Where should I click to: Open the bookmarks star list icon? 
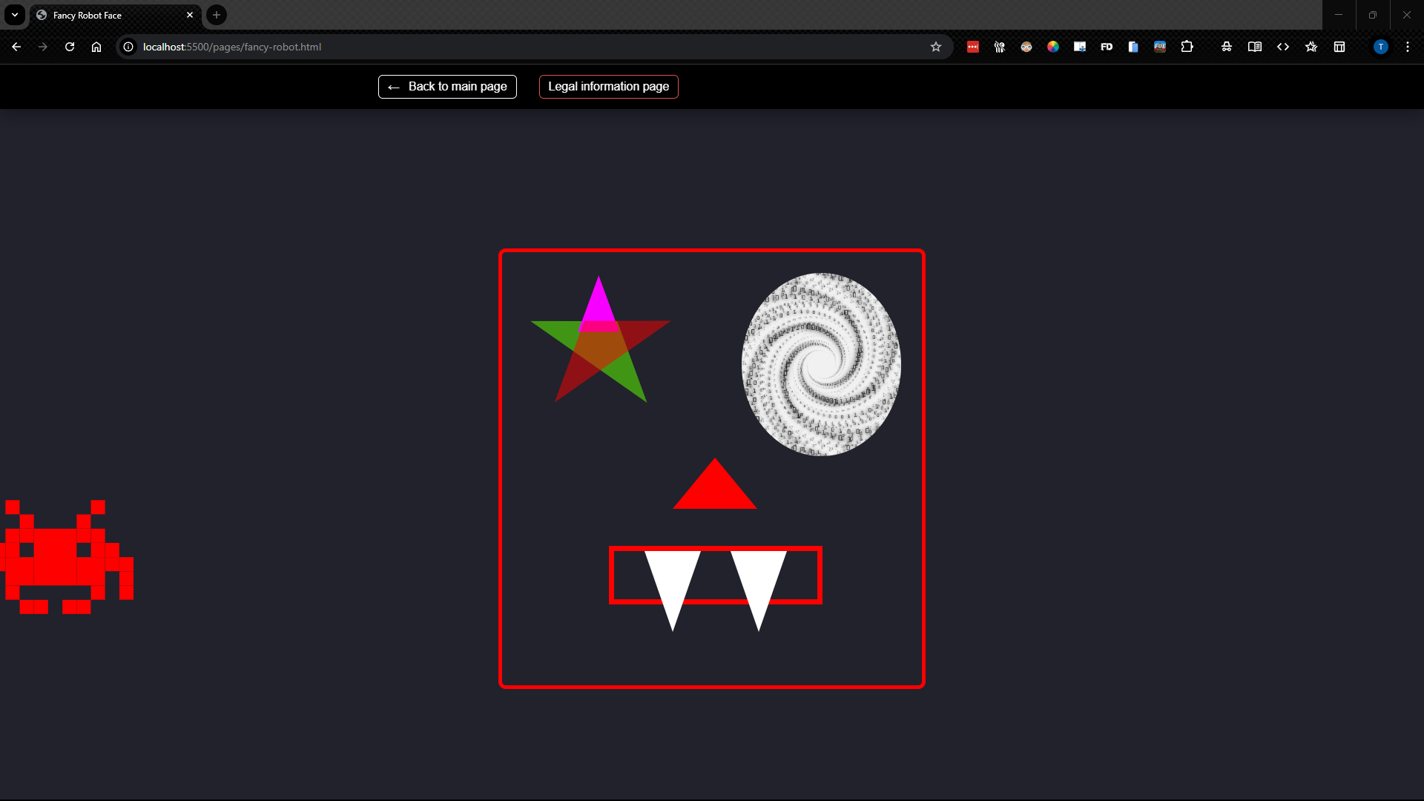(x=1311, y=47)
